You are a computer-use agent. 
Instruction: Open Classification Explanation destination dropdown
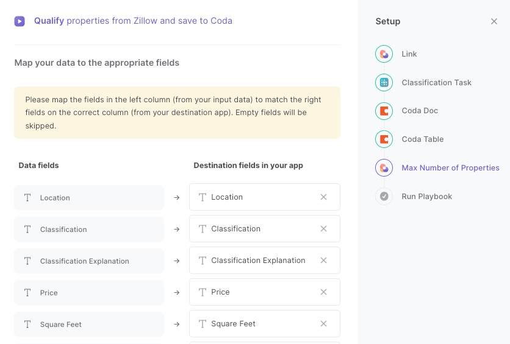[264, 260]
